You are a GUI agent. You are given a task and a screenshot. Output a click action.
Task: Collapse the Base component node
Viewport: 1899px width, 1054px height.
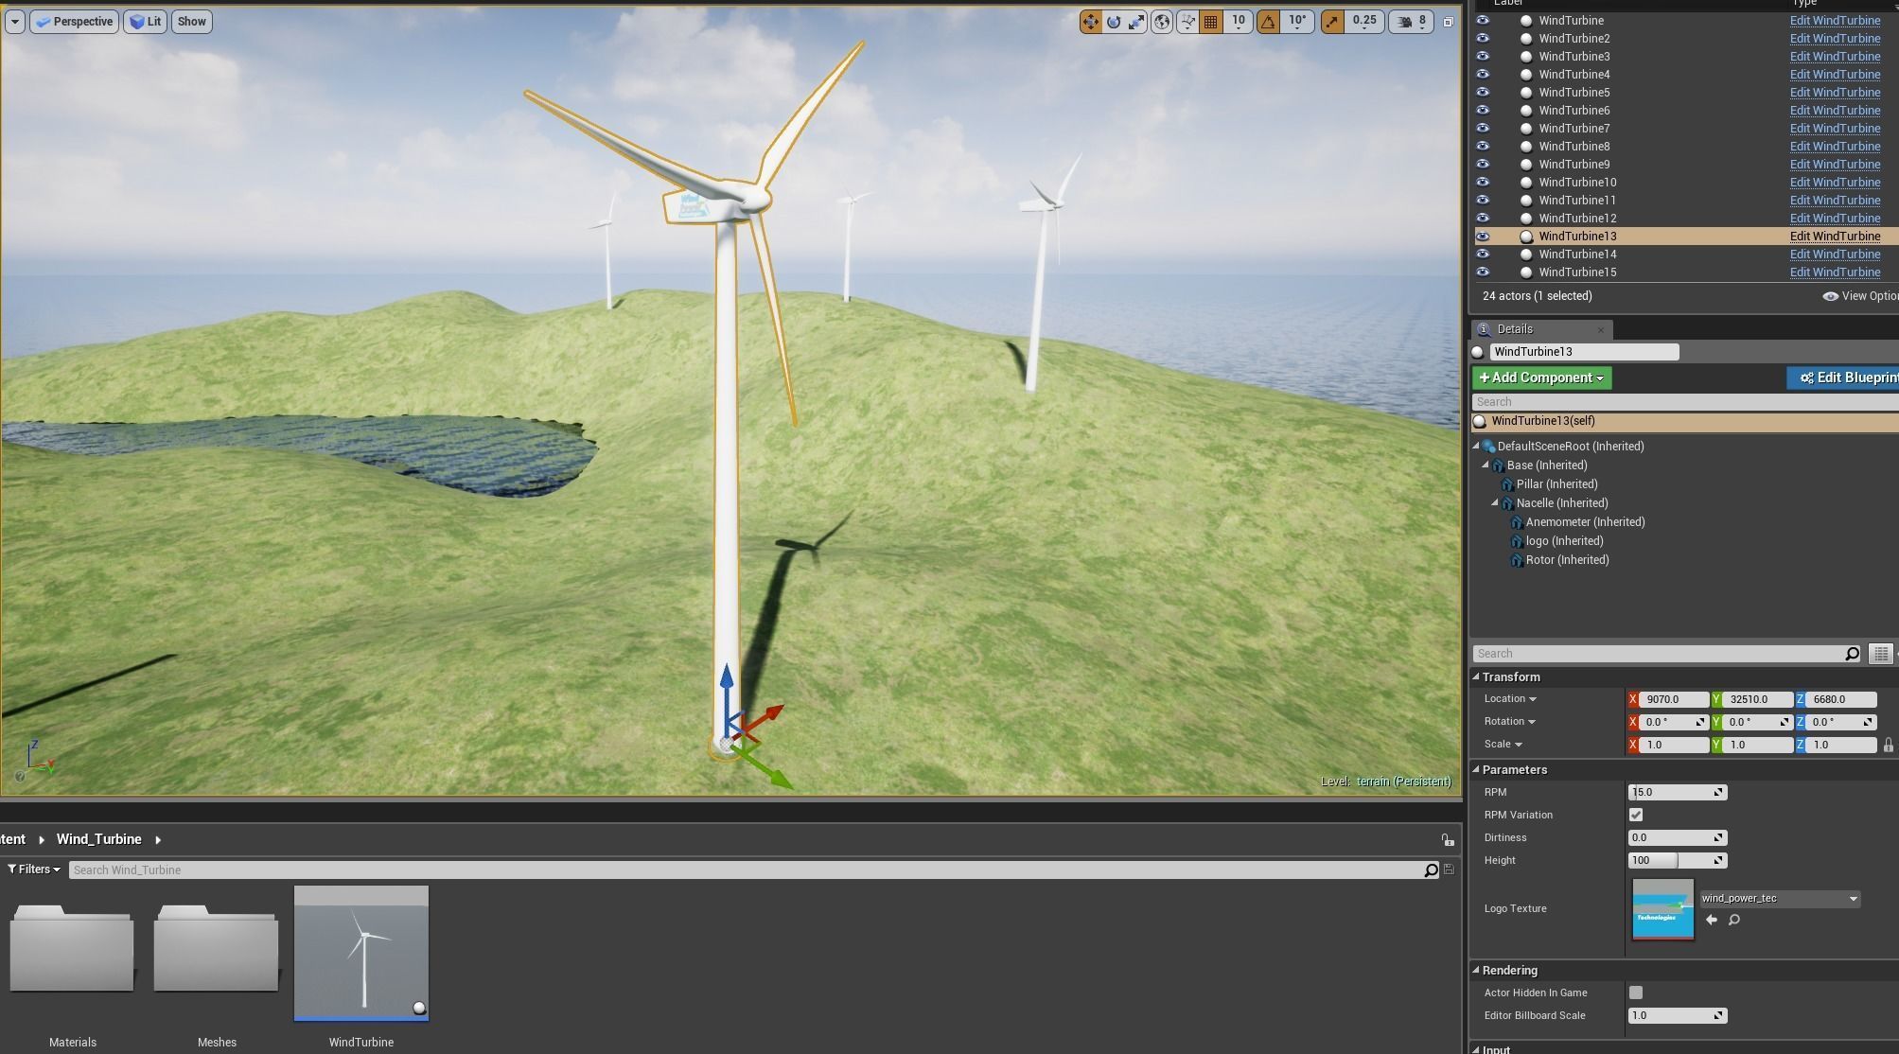pos(1486,466)
